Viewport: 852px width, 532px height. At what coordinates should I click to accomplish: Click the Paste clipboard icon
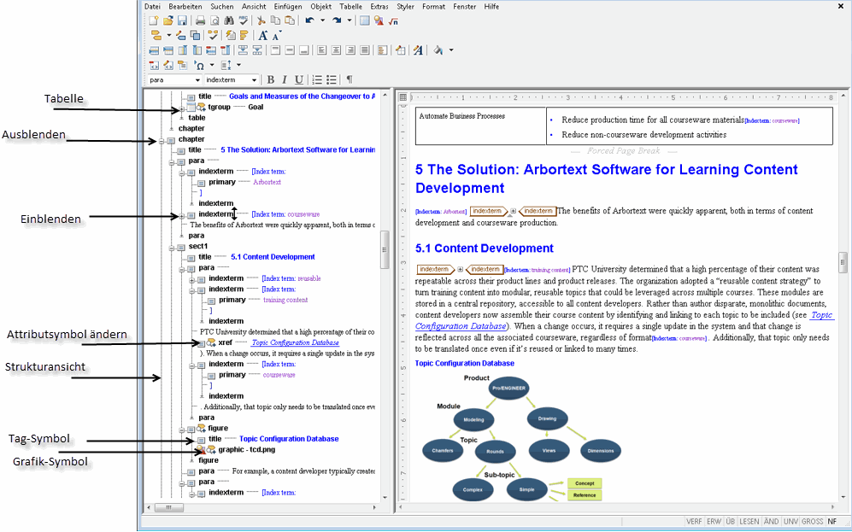(290, 20)
